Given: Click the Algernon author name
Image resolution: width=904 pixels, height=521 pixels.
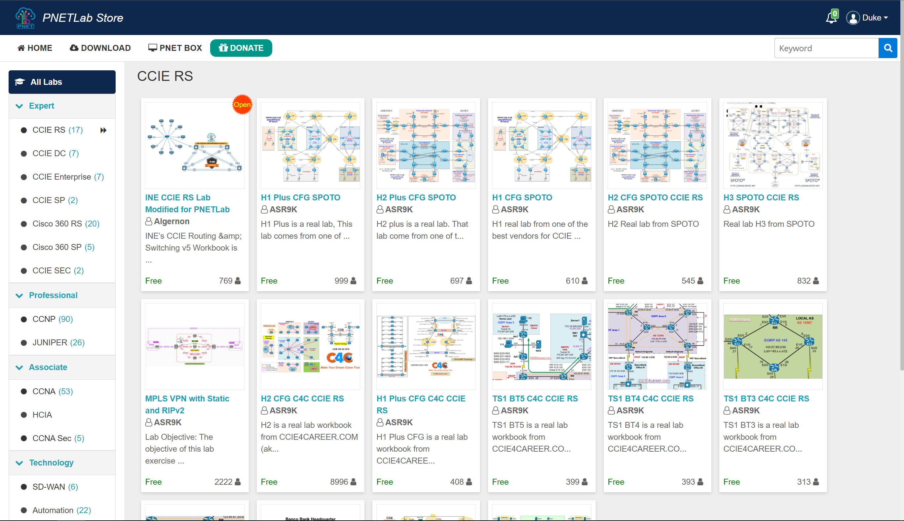Looking at the screenshot, I should pos(172,222).
